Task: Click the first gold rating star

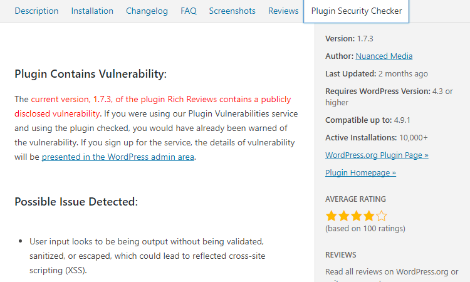Action: [x=332, y=216]
